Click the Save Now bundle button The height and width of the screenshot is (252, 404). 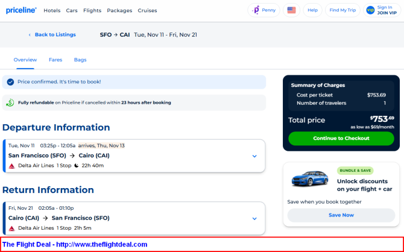click(x=341, y=215)
